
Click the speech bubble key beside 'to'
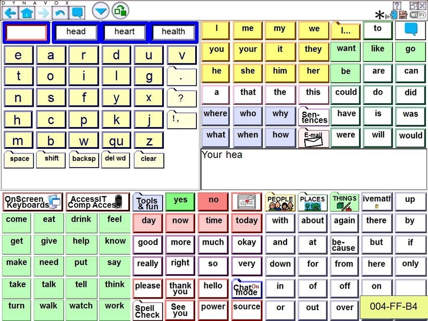coord(410,30)
